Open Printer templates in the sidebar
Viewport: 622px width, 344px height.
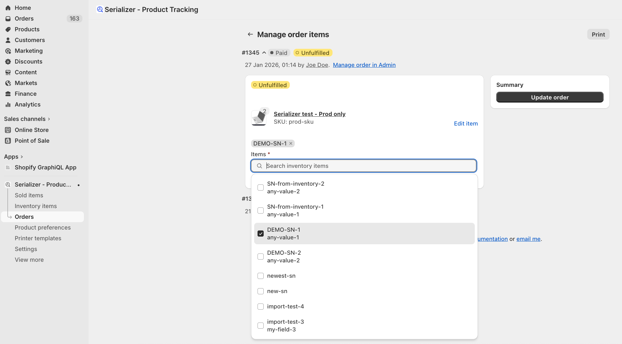(38, 238)
